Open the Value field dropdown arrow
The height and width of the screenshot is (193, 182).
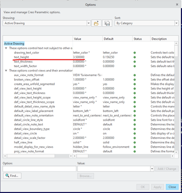[152, 169]
